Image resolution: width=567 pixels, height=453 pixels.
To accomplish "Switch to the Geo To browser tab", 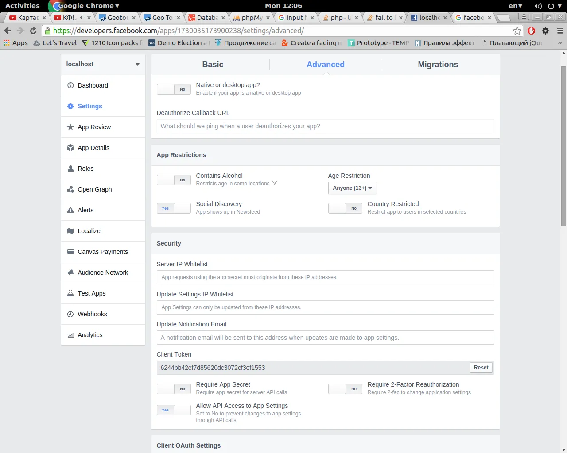I will click(x=162, y=18).
